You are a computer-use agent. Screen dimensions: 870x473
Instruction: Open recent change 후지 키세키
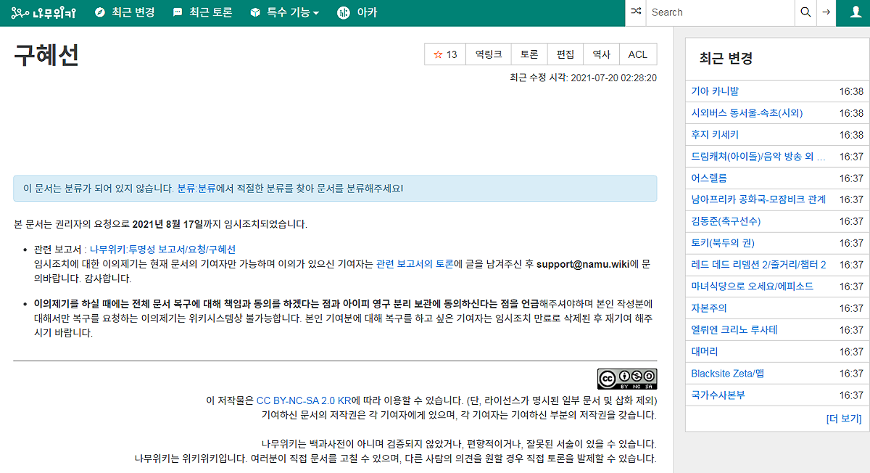(715, 135)
